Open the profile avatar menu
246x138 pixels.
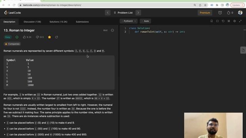coord(240,13)
